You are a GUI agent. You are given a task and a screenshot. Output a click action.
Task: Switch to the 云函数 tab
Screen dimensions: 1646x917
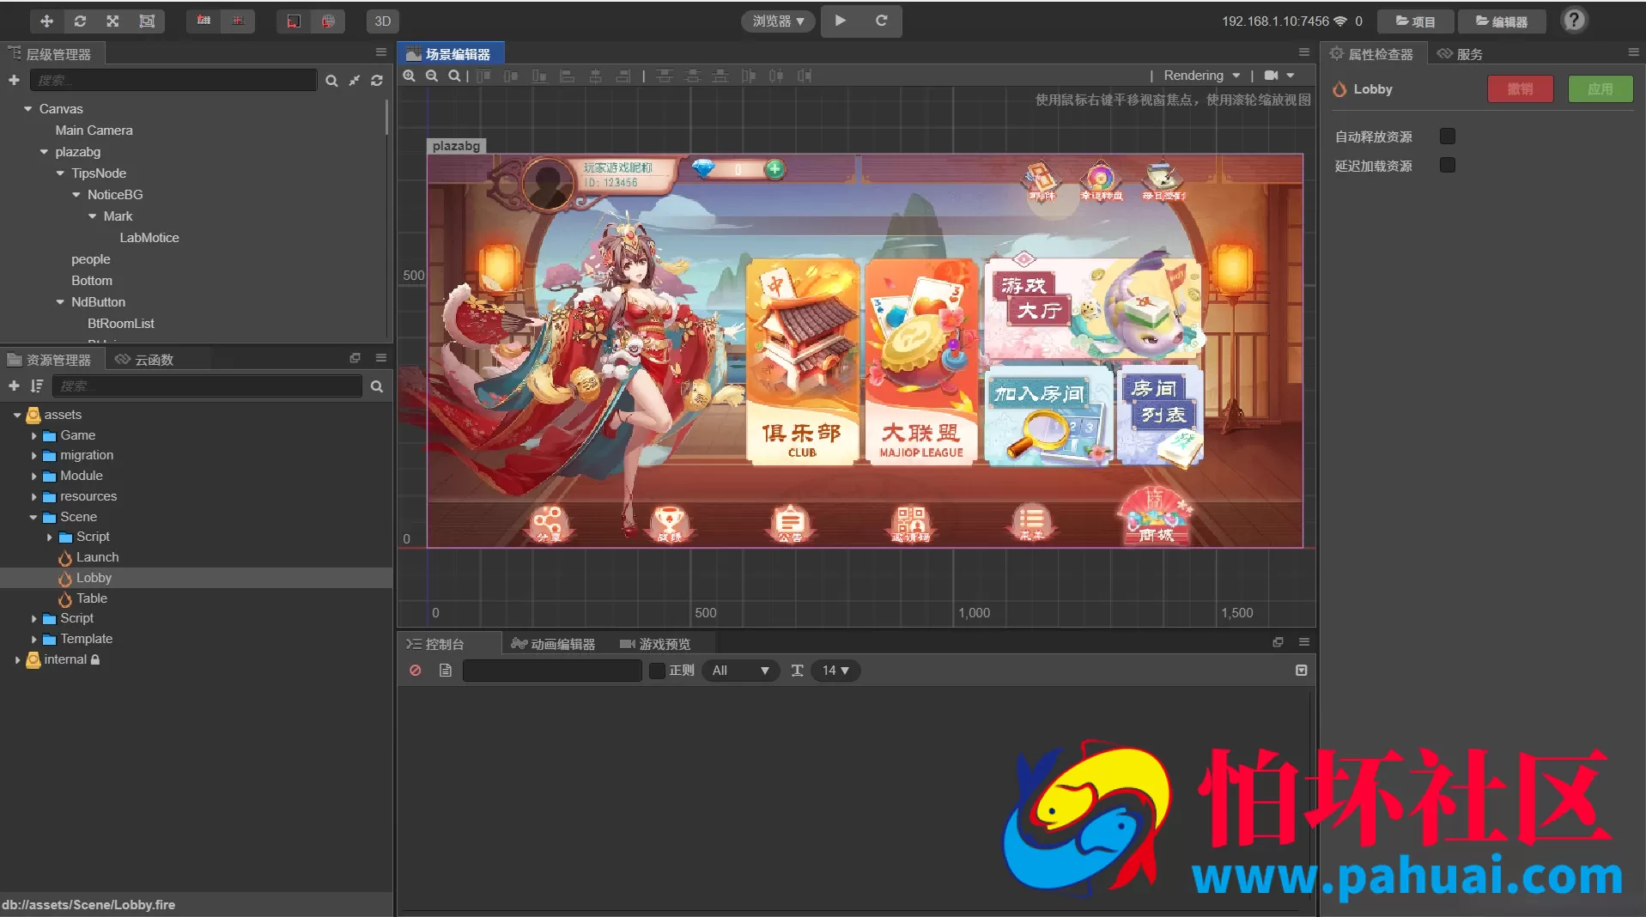(x=145, y=360)
